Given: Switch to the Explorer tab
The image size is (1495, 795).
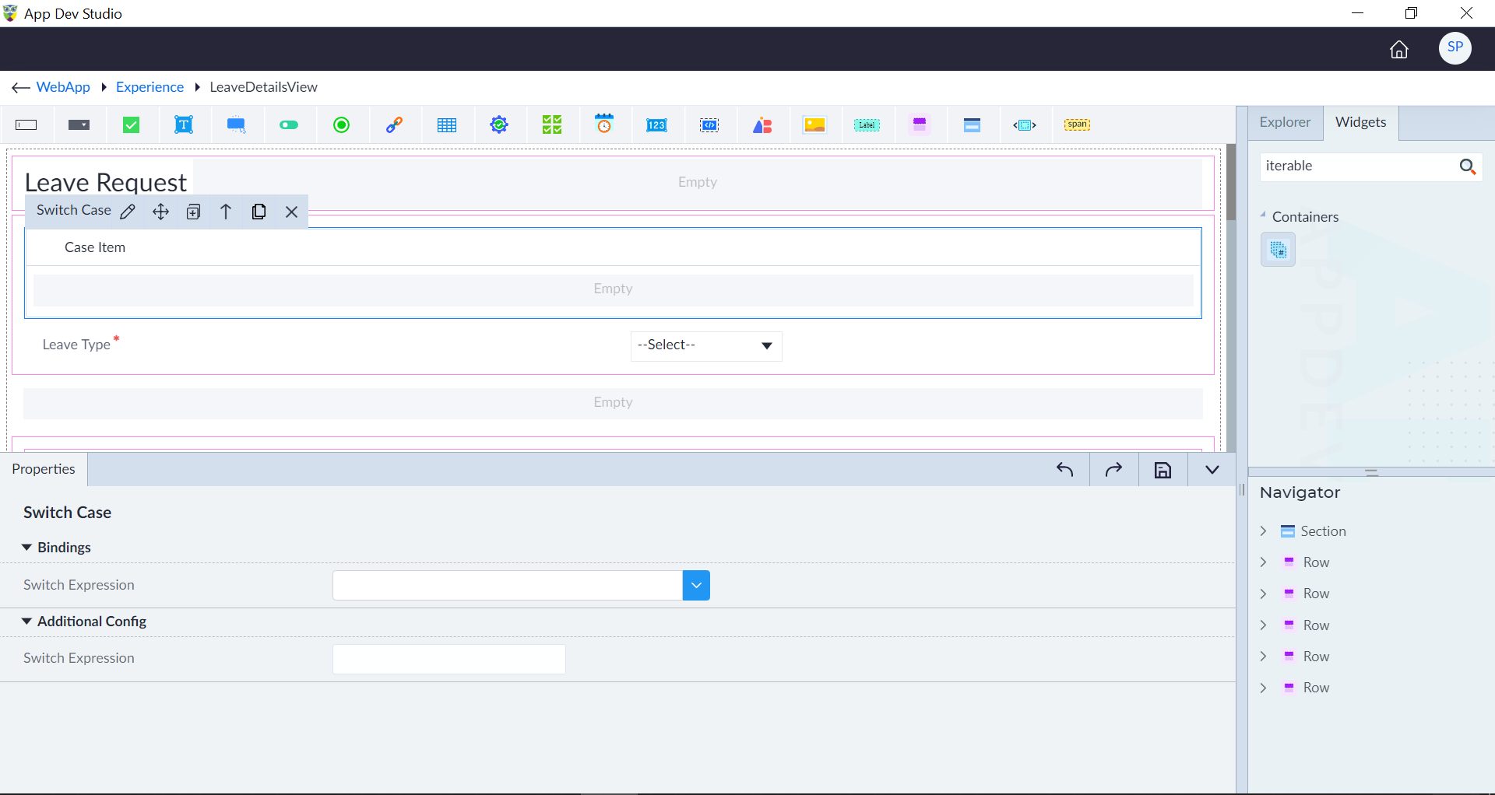Looking at the screenshot, I should 1285,123.
